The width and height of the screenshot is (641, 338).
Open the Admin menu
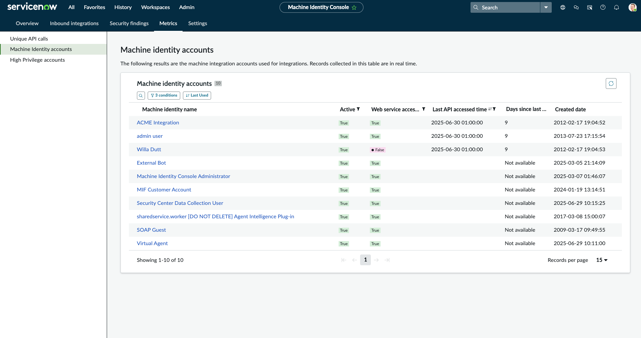(x=187, y=7)
